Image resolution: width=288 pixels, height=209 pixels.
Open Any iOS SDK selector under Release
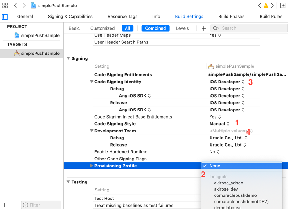(x=135, y=110)
